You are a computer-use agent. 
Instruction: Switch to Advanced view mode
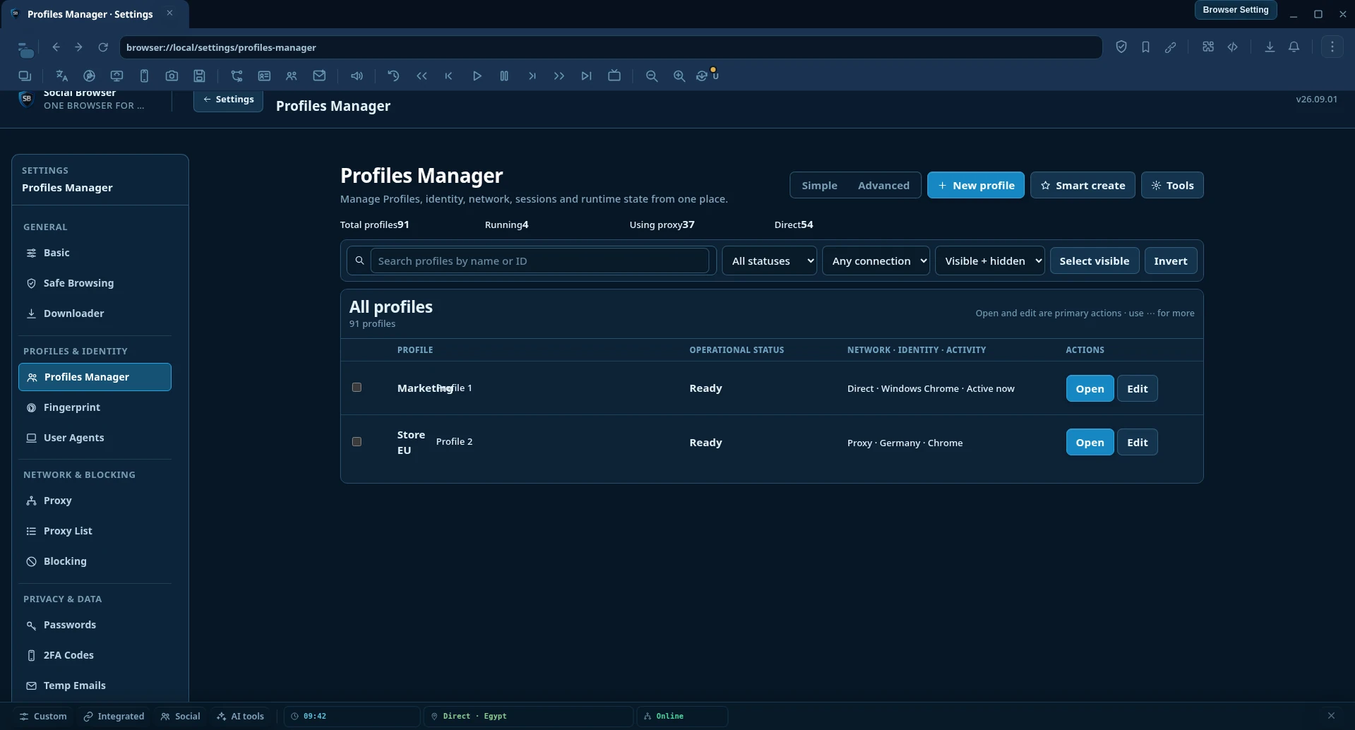click(x=883, y=185)
